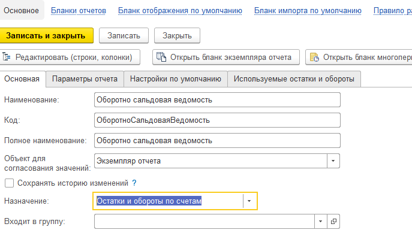This screenshot has width=412, height=248.
Task: Click the Экземпляр отчета value field
Action: 210,161
